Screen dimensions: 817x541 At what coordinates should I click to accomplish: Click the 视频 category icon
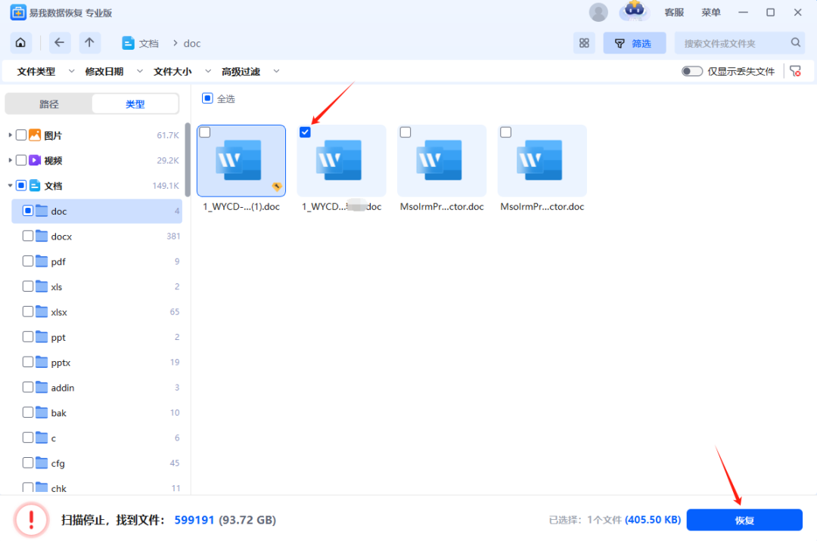[35, 160]
